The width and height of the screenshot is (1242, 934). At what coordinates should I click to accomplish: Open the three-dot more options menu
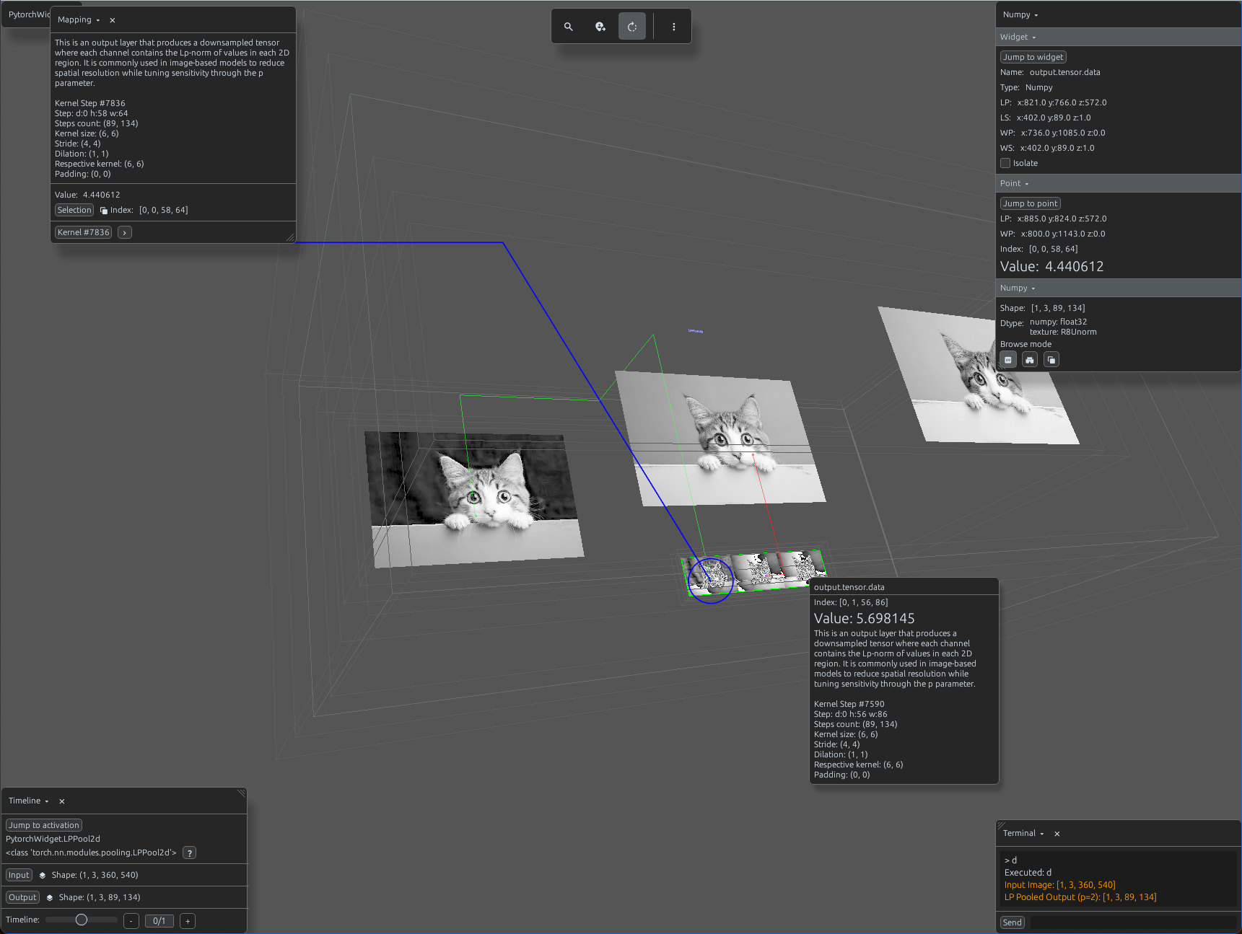coord(674,27)
